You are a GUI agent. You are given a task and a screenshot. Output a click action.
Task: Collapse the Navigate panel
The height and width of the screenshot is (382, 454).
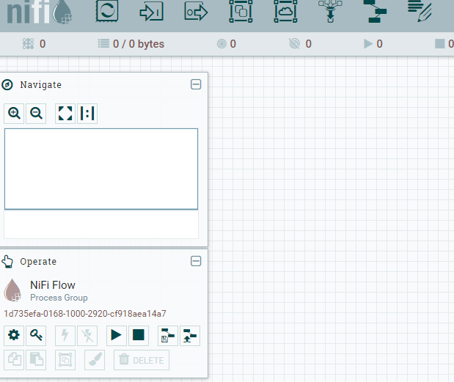click(196, 84)
